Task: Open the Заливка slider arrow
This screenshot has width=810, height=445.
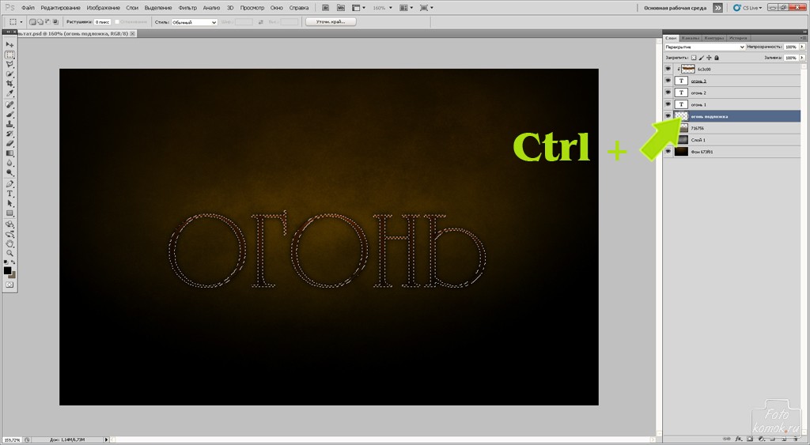Action: pyautogui.click(x=802, y=58)
